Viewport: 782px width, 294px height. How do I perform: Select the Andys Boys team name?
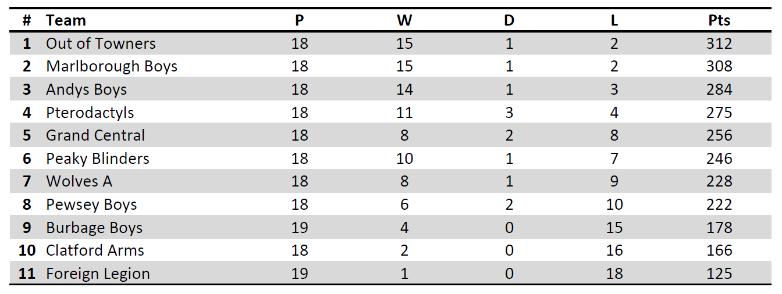(x=86, y=89)
